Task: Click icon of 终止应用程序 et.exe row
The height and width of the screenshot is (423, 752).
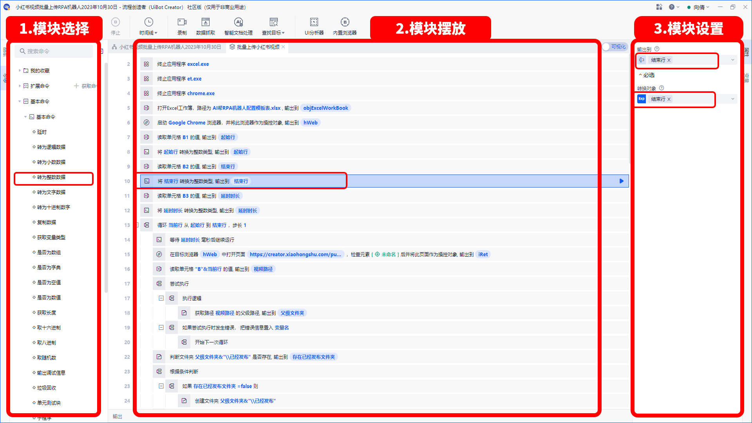Action: (146, 79)
